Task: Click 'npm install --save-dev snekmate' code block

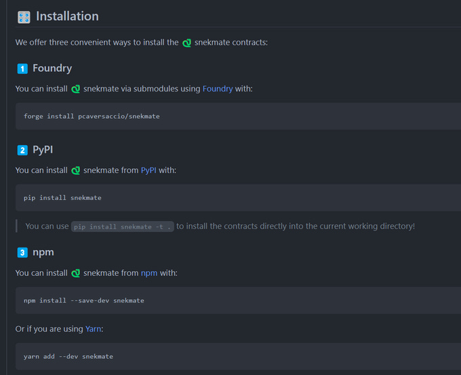Action: point(238,300)
